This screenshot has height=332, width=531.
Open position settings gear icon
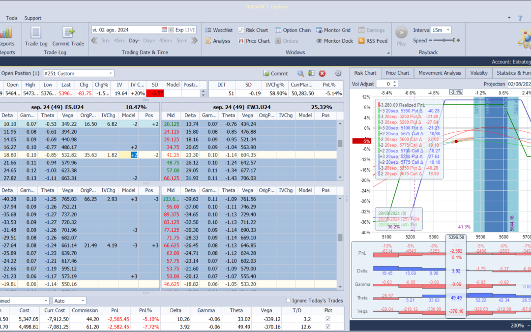click(338, 73)
